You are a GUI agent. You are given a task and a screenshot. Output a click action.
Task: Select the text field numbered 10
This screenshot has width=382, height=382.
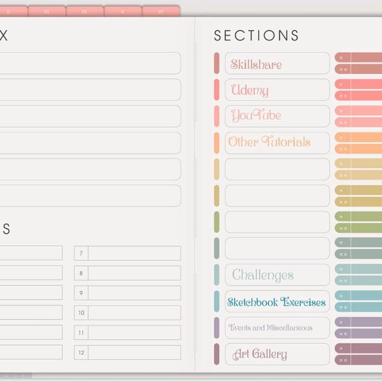coord(134,313)
